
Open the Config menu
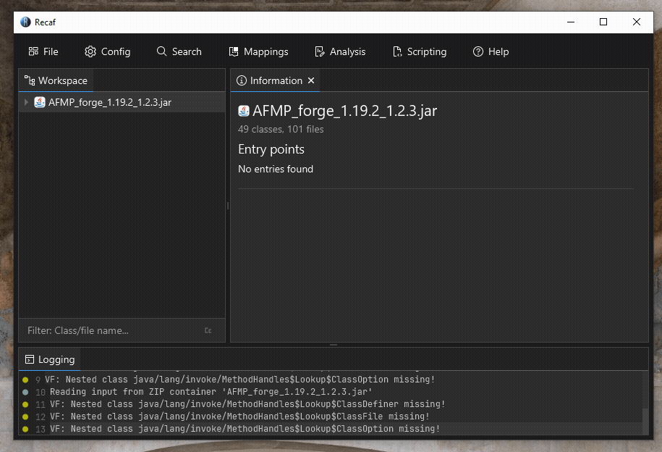tap(107, 51)
